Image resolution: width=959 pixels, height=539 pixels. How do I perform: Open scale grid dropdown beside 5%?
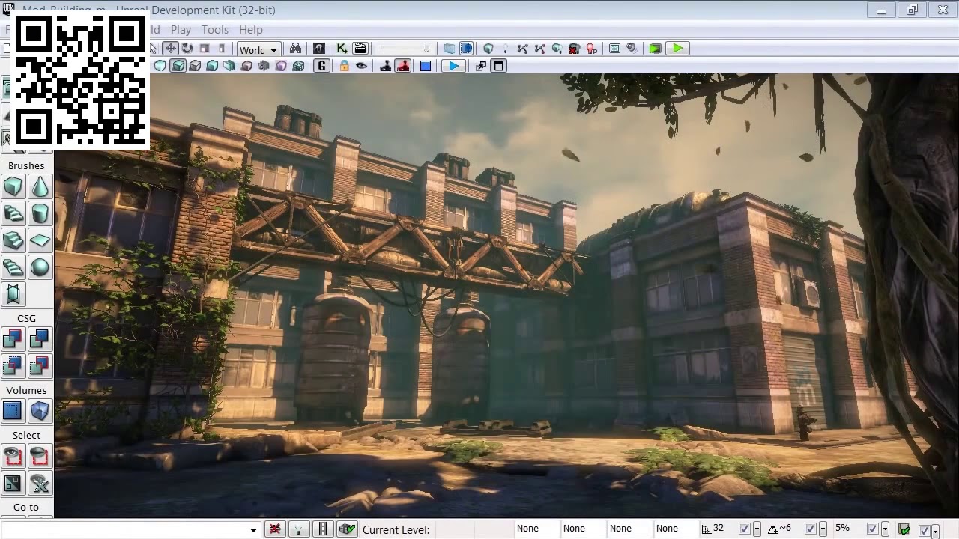[x=885, y=529]
